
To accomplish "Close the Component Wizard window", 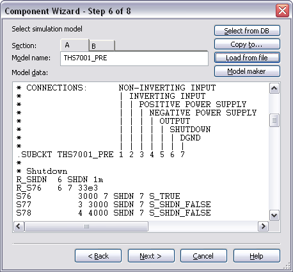I will 282,10.
